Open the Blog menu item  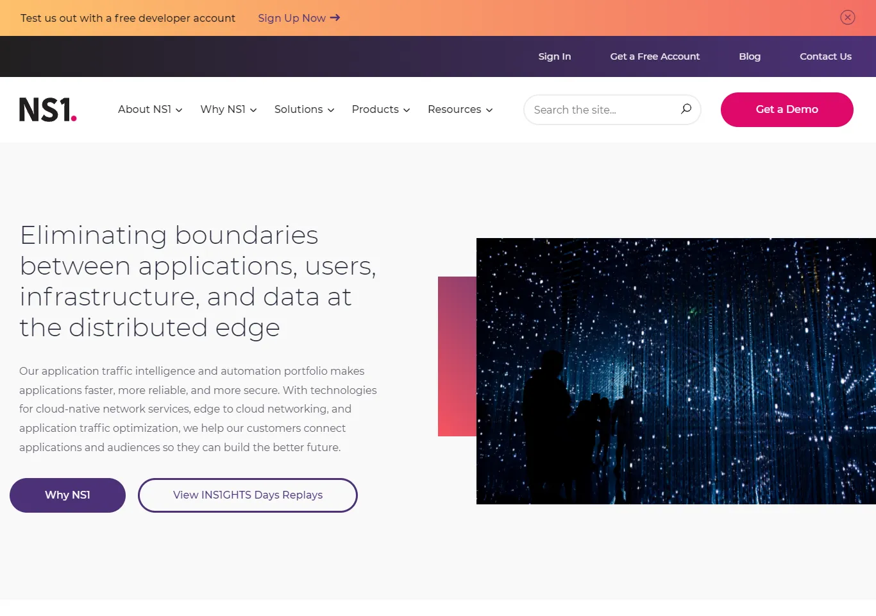[749, 56]
